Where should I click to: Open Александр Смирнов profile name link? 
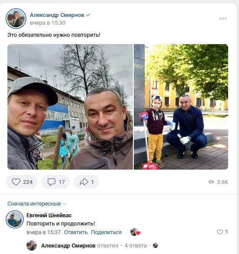pyautogui.click(x=57, y=15)
